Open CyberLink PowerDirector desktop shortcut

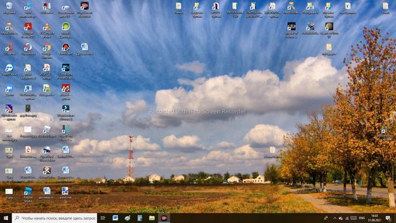(66, 71)
